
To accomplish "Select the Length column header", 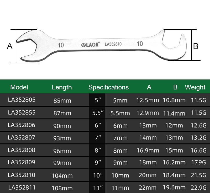I will (62, 87).
